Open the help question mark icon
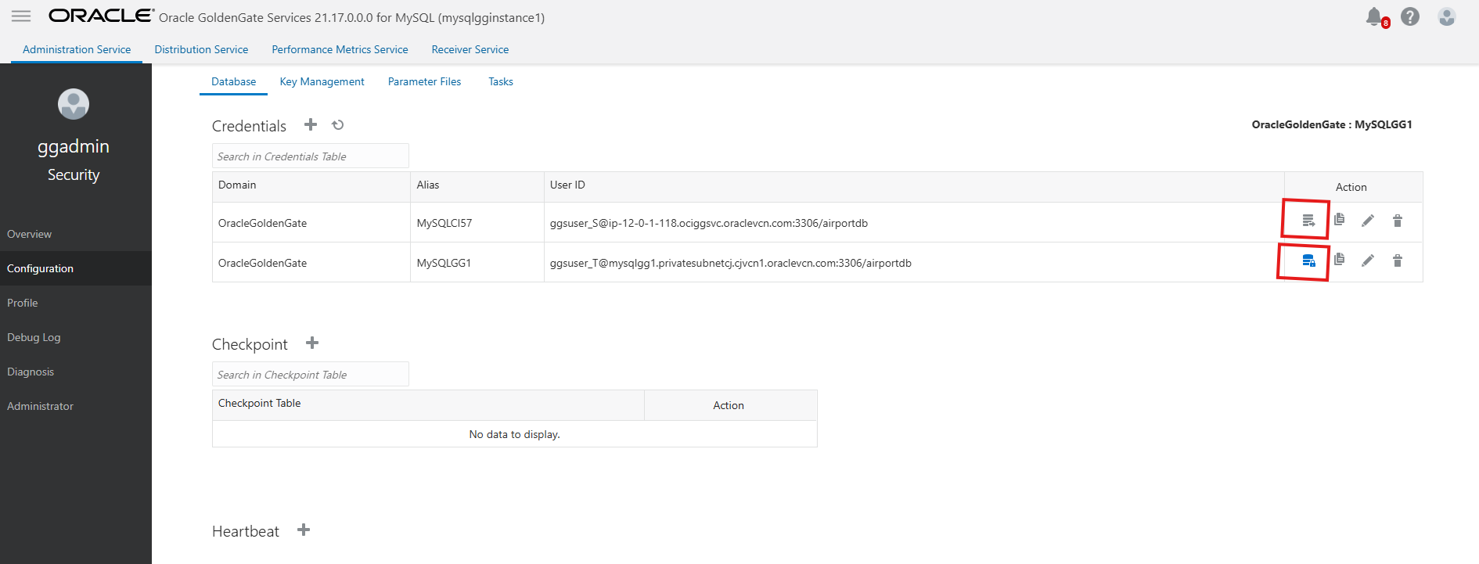Image resolution: width=1479 pixels, height=564 pixels. pyautogui.click(x=1410, y=16)
